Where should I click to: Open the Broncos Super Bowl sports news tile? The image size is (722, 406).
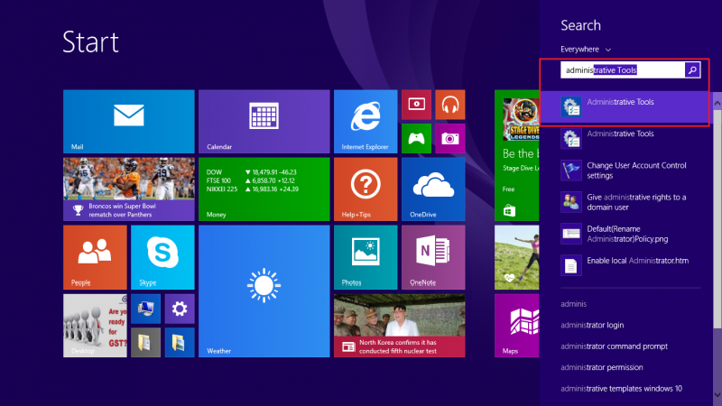click(x=129, y=189)
